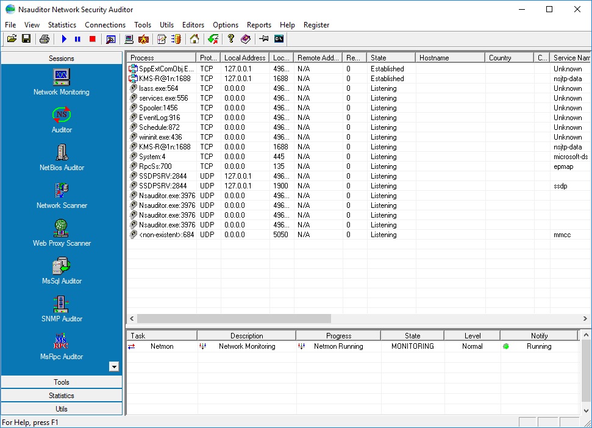Click the Service Name column header

pyautogui.click(x=571, y=58)
